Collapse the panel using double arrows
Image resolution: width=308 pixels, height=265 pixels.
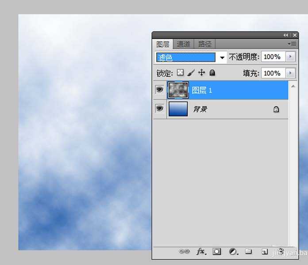(286, 35)
